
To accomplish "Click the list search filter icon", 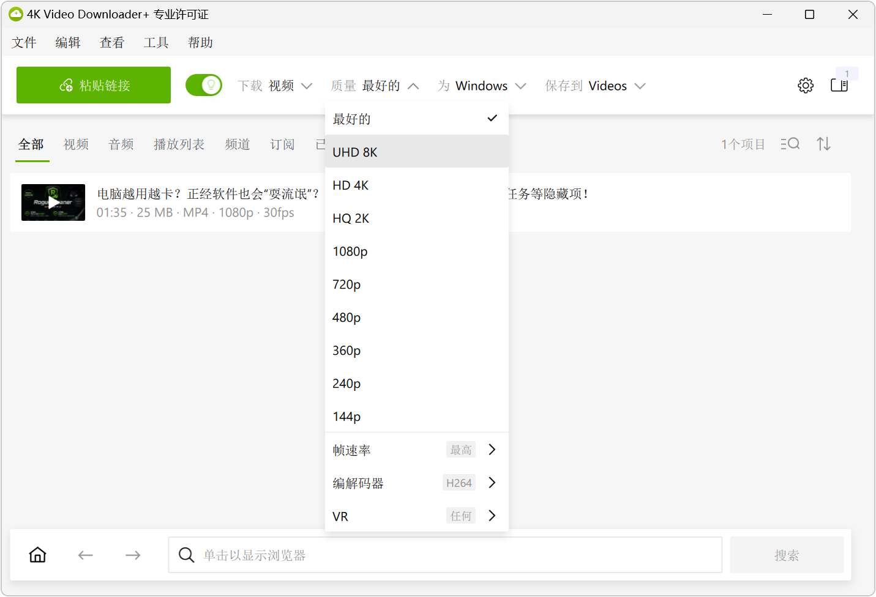I will (x=790, y=144).
